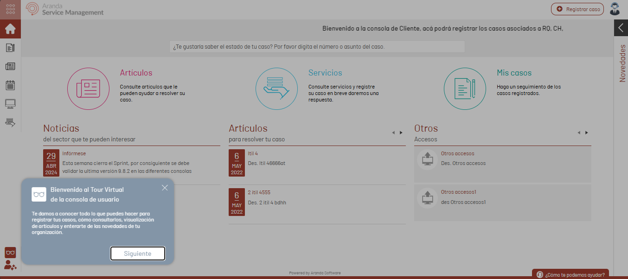Click the virtual tour glasses sidebar icon
This screenshot has height=279, width=628.
[10, 253]
